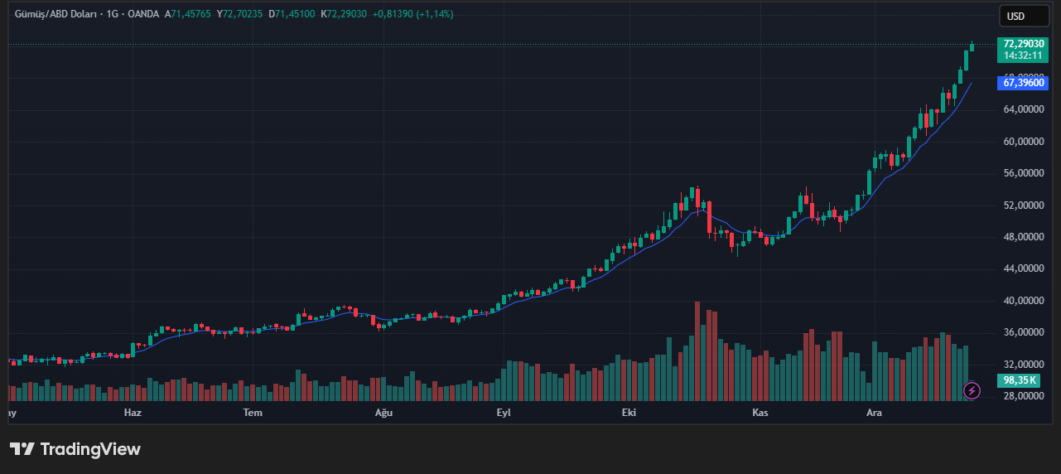The height and width of the screenshot is (474, 1061).
Task: Click the 1G interval text in header
Action: point(112,14)
